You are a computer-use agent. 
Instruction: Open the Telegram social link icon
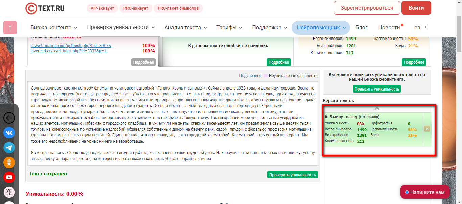tap(9, 148)
